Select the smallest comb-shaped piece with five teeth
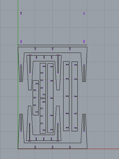This screenshot has width=119, height=159. tap(36, 98)
